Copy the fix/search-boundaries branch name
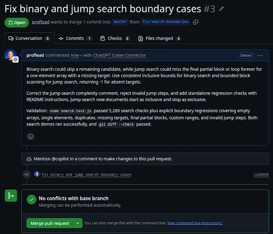 (x=196, y=22)
